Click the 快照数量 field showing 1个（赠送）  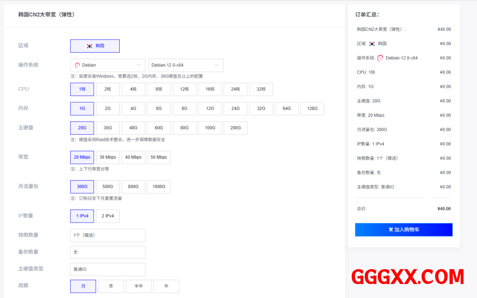tap(108, 235)
